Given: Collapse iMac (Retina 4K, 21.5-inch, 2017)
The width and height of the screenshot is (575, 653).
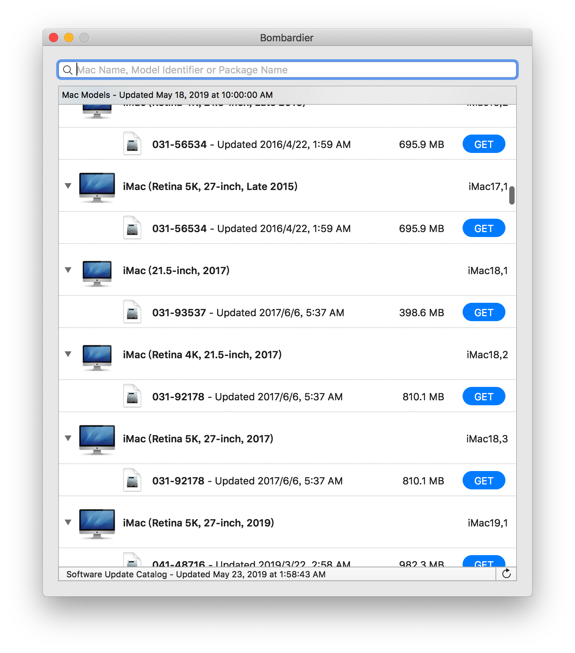Looking at the screenshot, I should 68,354.
